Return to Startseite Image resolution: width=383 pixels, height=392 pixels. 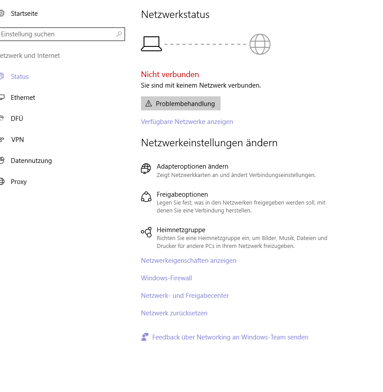[x=24, y=14]
